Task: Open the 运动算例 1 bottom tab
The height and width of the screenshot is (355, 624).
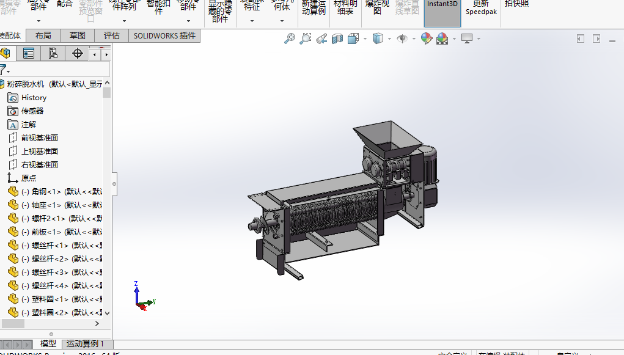Action: click(86, 344)
